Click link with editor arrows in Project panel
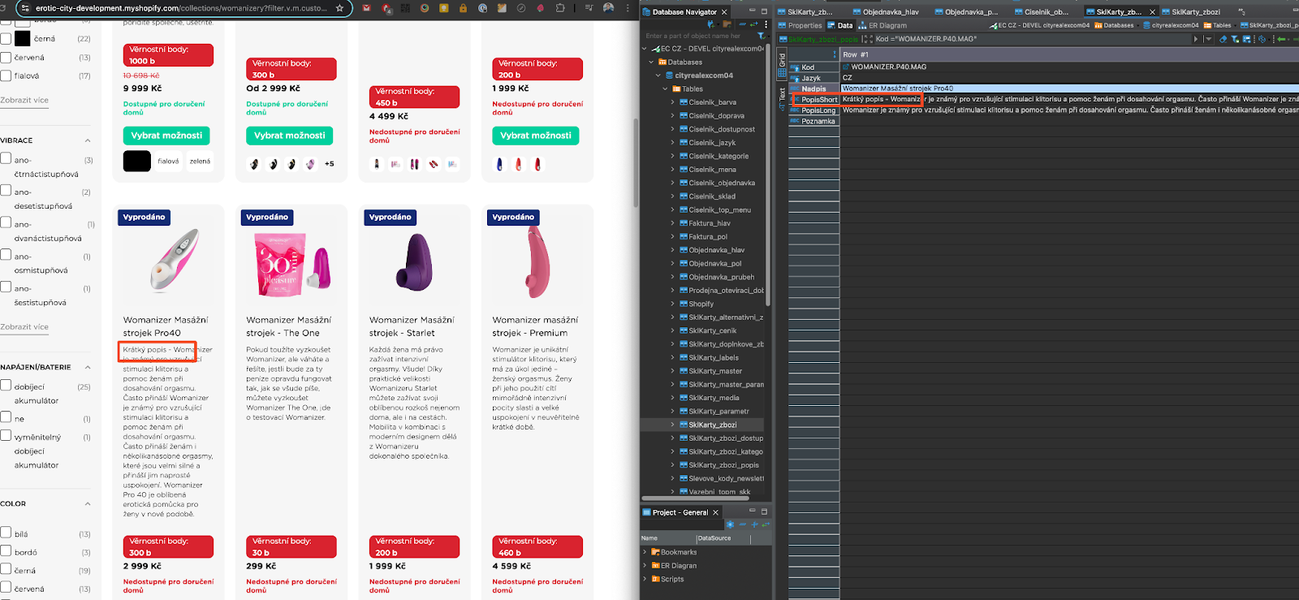The width and height of the screenshot is (1299, 600). (766, 524)
